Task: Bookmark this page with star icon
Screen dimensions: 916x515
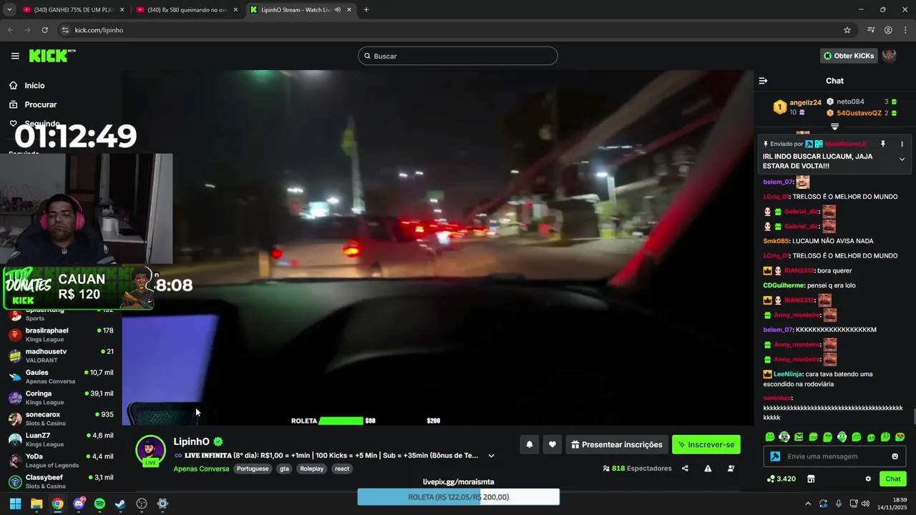Action: (847, 30)
